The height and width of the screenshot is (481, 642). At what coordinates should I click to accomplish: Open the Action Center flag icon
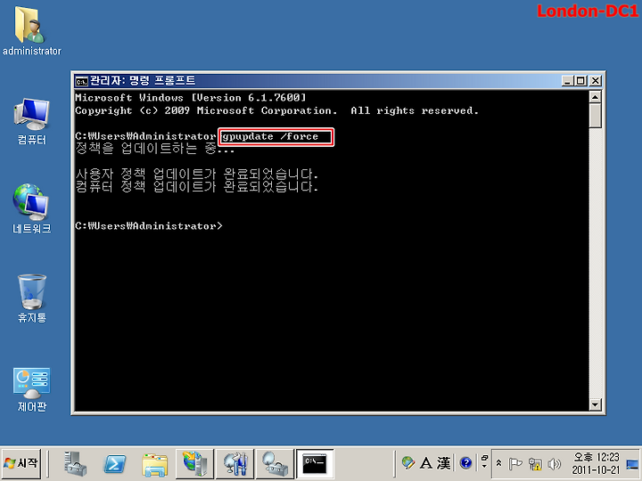(x=514, y=463)
